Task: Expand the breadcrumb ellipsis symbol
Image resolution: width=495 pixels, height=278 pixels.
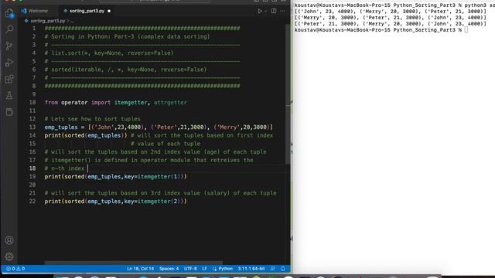Action: tap(72, 21)
